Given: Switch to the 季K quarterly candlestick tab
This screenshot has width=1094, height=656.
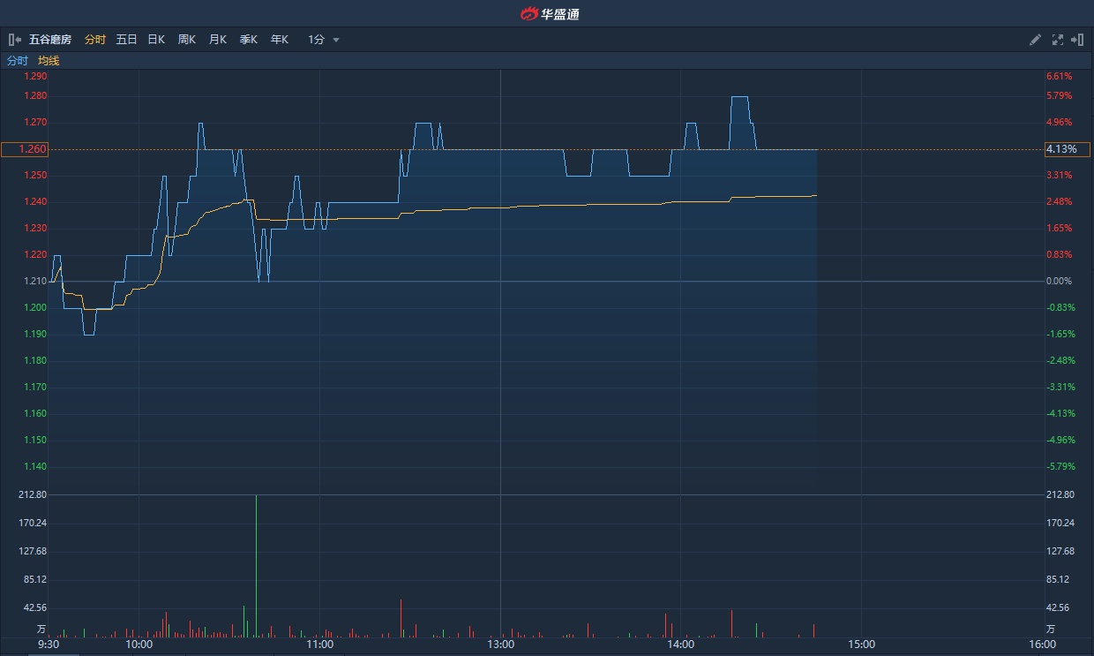Looking at the screenshot, I should coord(248,40).
